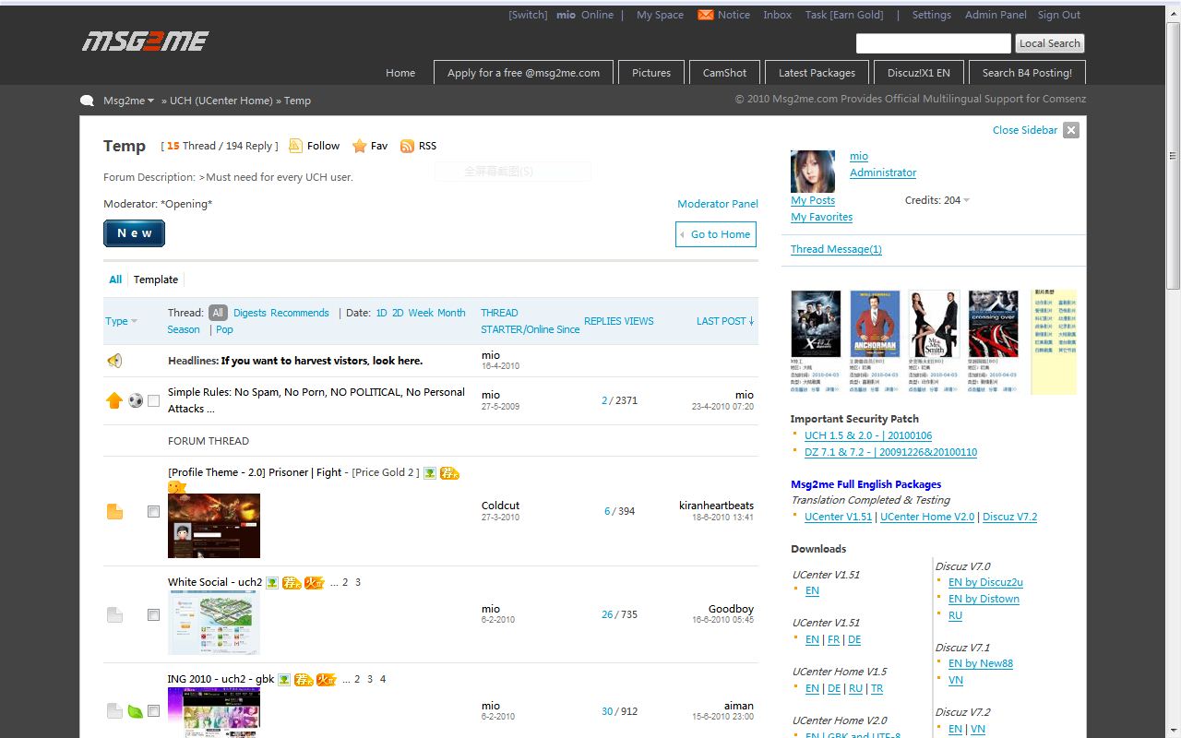This screenshot has height=738, width=1181.
Task: Filter threads by Week date
Action: click(421, 313)
